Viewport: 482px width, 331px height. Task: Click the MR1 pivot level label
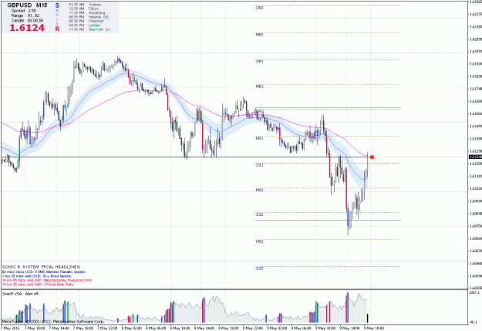click(259, 86)
